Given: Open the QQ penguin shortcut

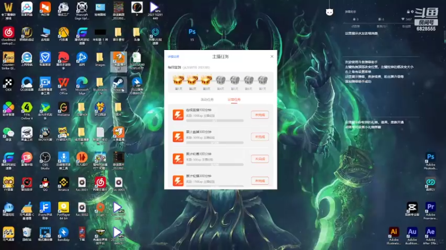Looking at the screenshot, I should 45,184.
